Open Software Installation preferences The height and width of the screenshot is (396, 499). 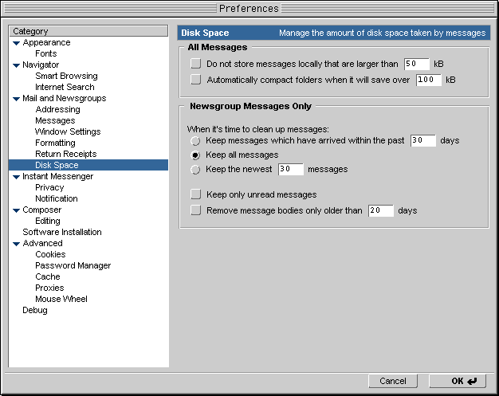click(x=62, y=232)
